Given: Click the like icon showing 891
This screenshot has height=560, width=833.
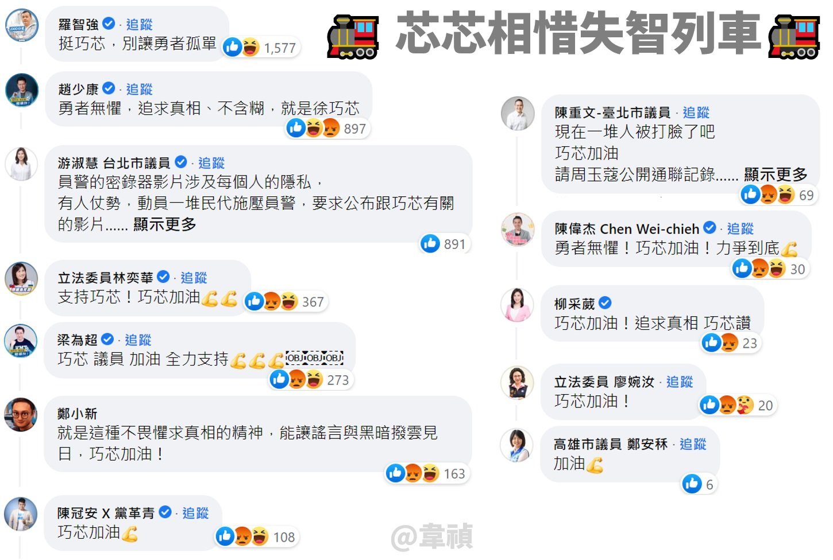Looking at the screenshot, I should click(x=430, y=244).
